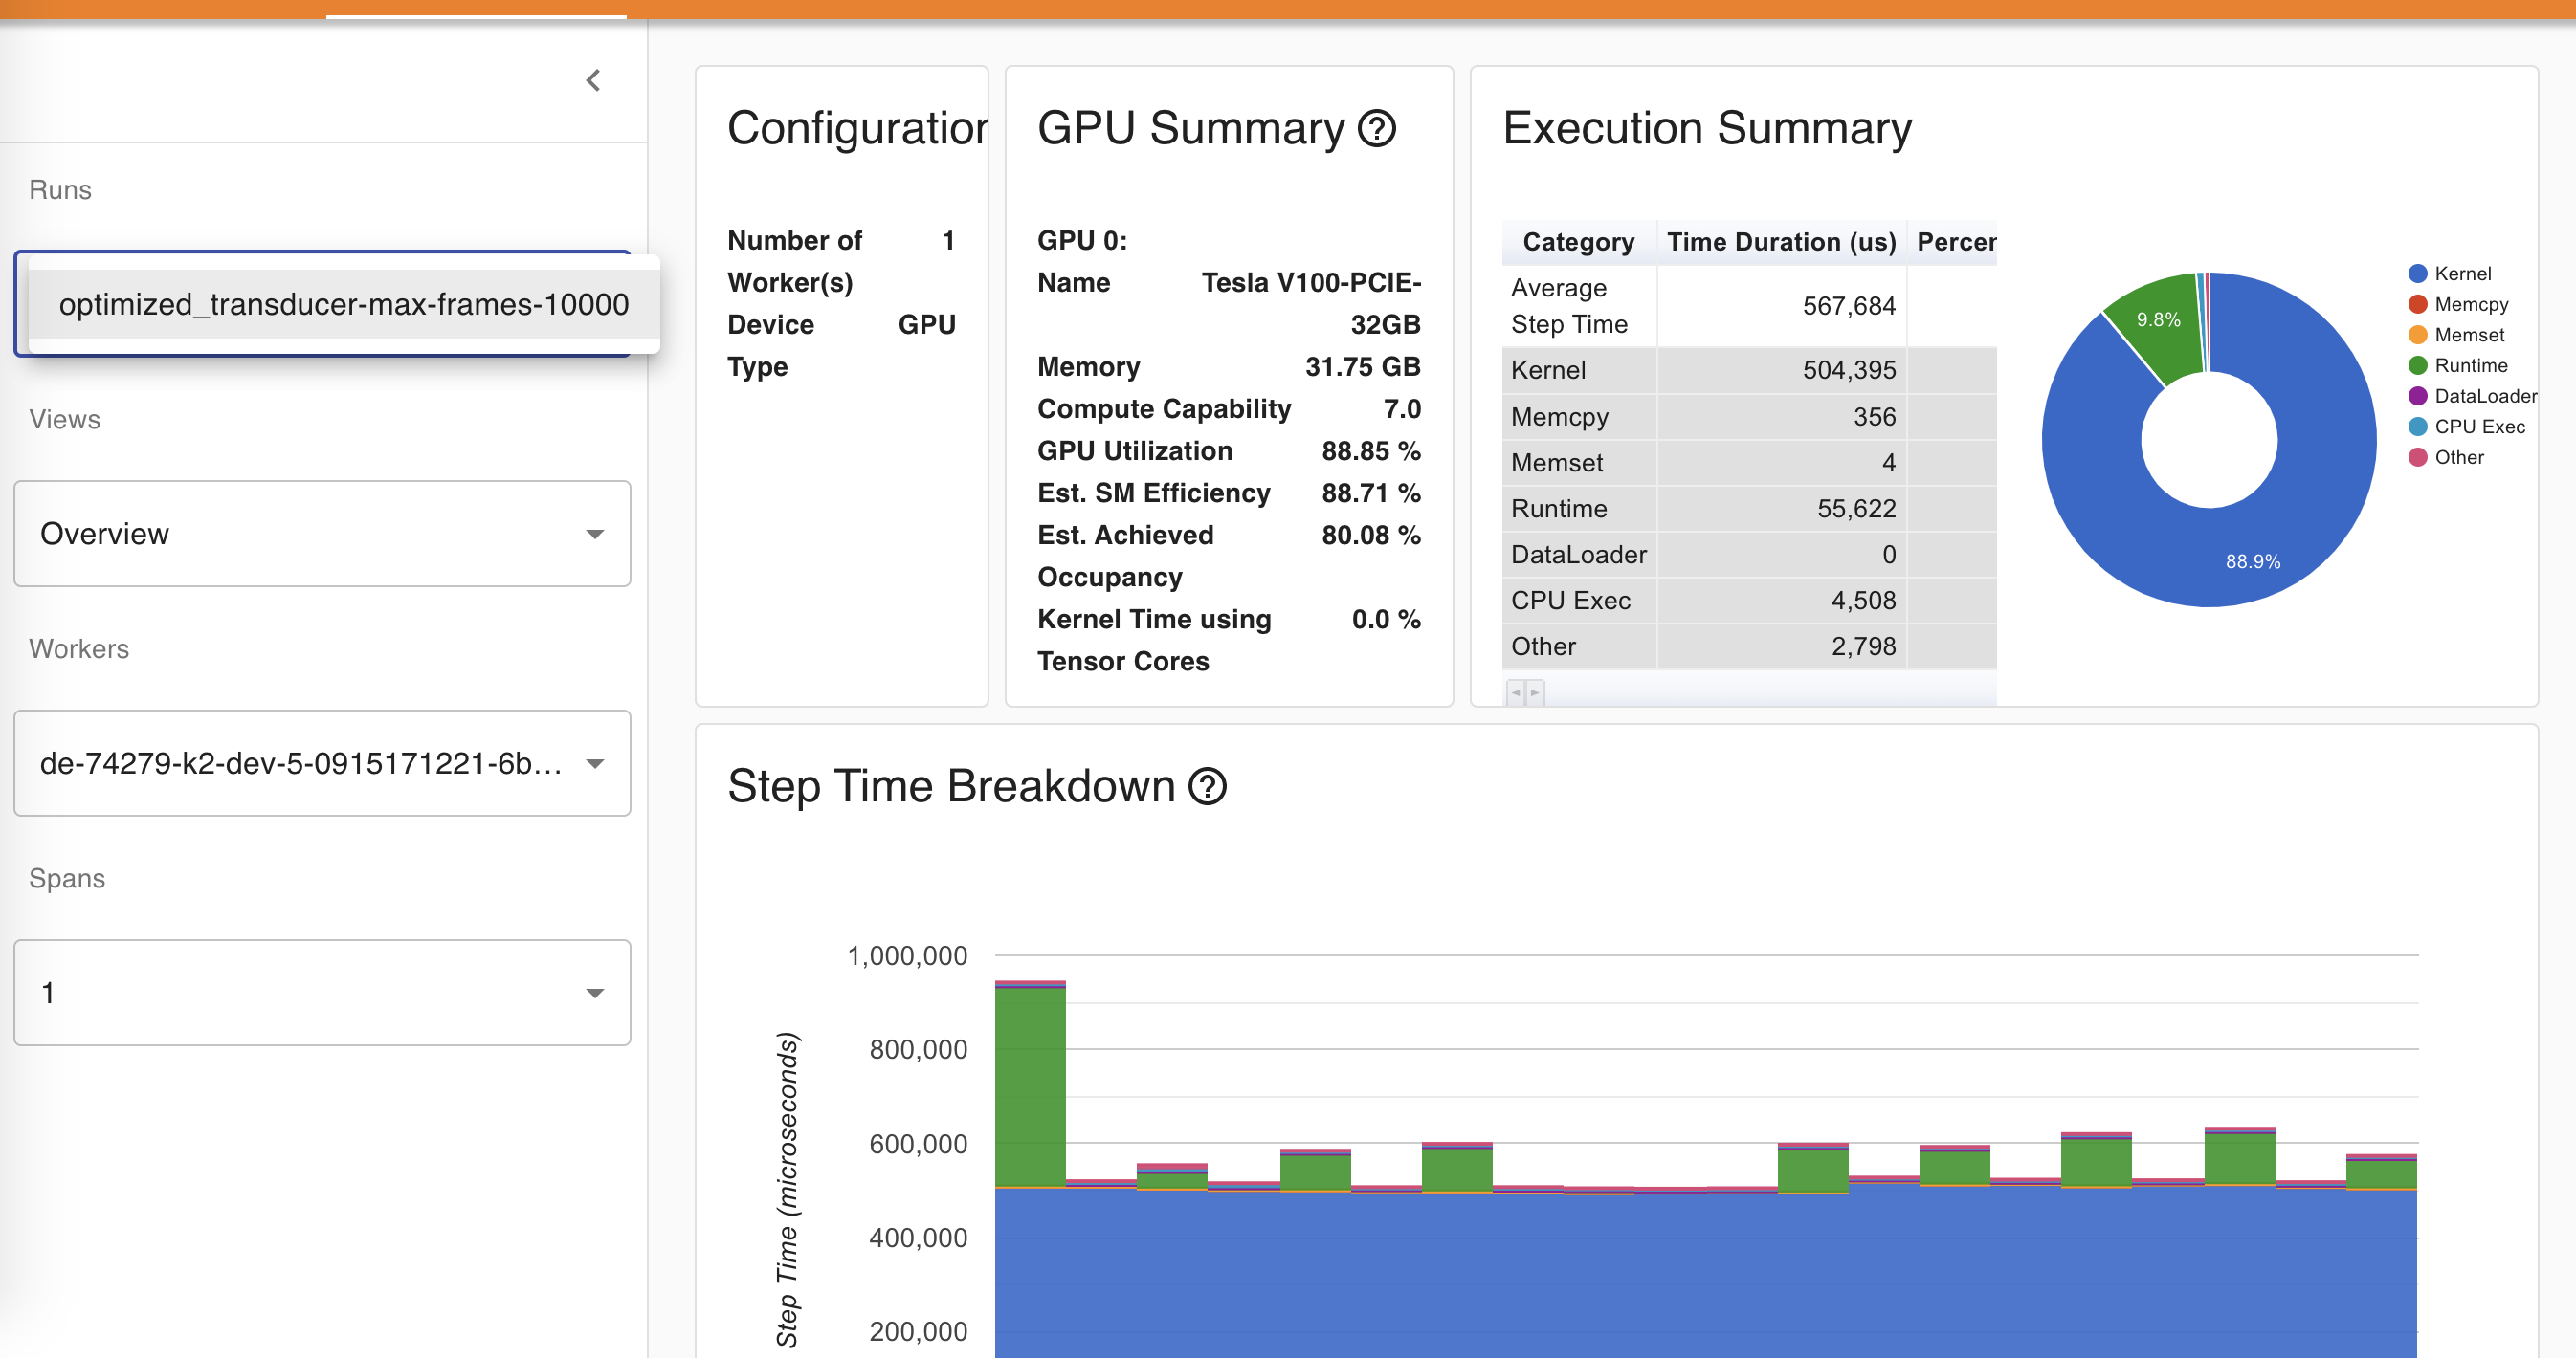Toggle Other legend entry
This screenshot has width=2576, height=1358.
(2458, 458)
